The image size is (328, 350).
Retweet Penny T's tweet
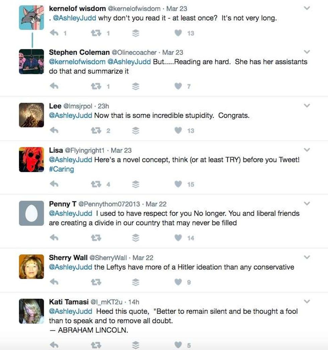[97, 238]
